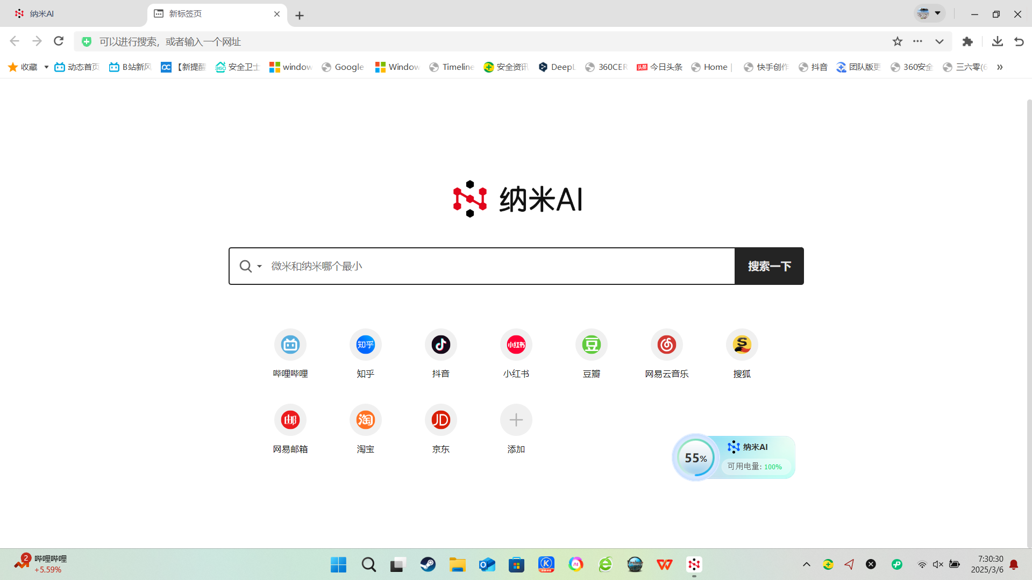Screen dimensions: 1032x580
Task: Click the muted volume tray icon
Action: [x=938, y=564]
